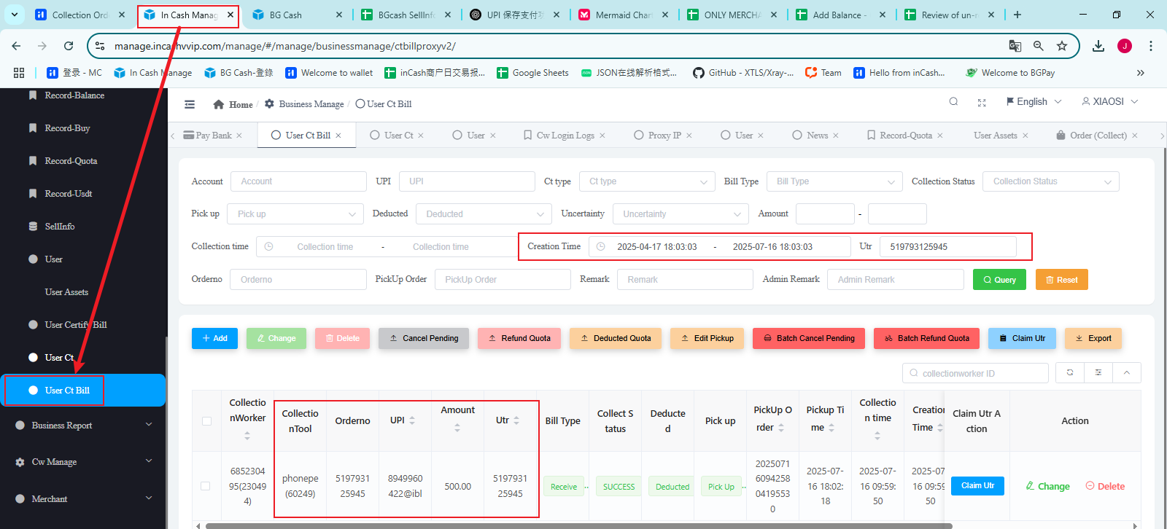Open the column settings icon
This screenshot has width=1167, height=529.
point(1098,372)
